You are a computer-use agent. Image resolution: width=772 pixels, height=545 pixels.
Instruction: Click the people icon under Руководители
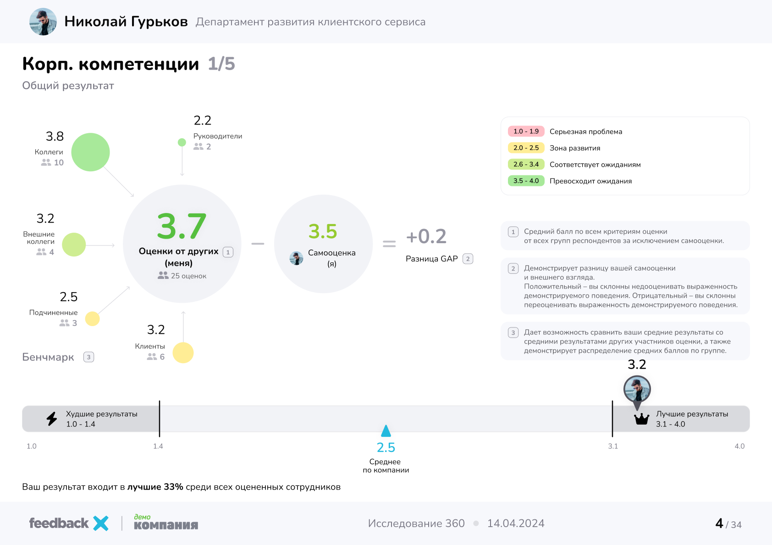pyautogui.click(x=199, y=147)
